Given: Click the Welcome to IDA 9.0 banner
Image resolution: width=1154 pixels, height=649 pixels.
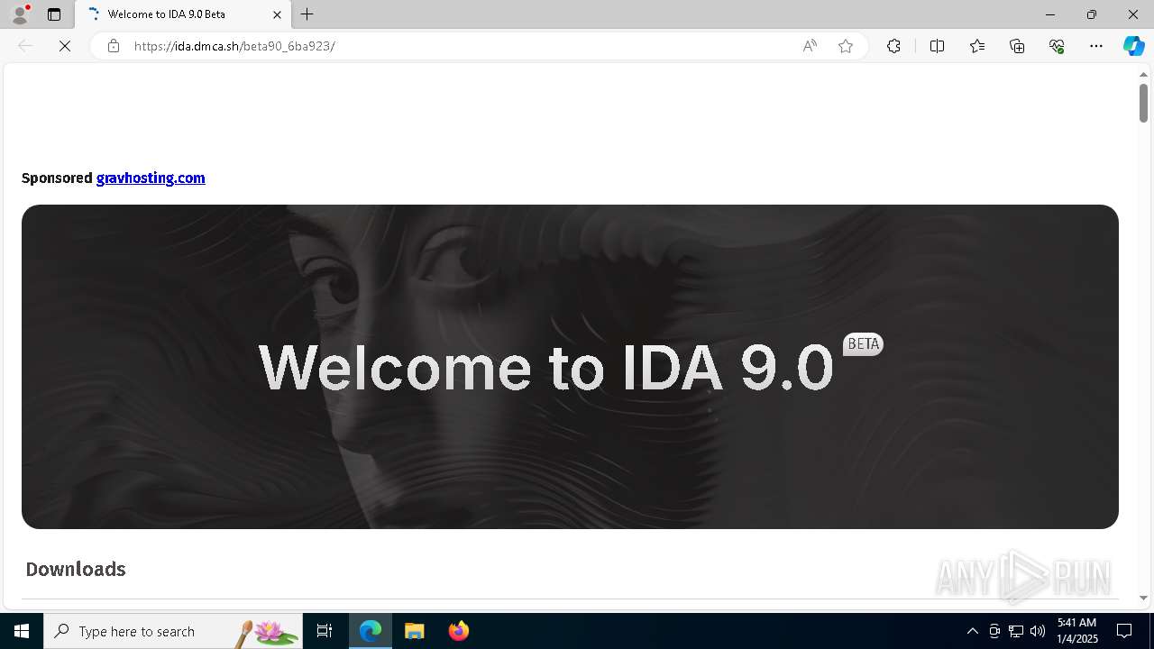Looking at the screenshot, I should point(570,367).
